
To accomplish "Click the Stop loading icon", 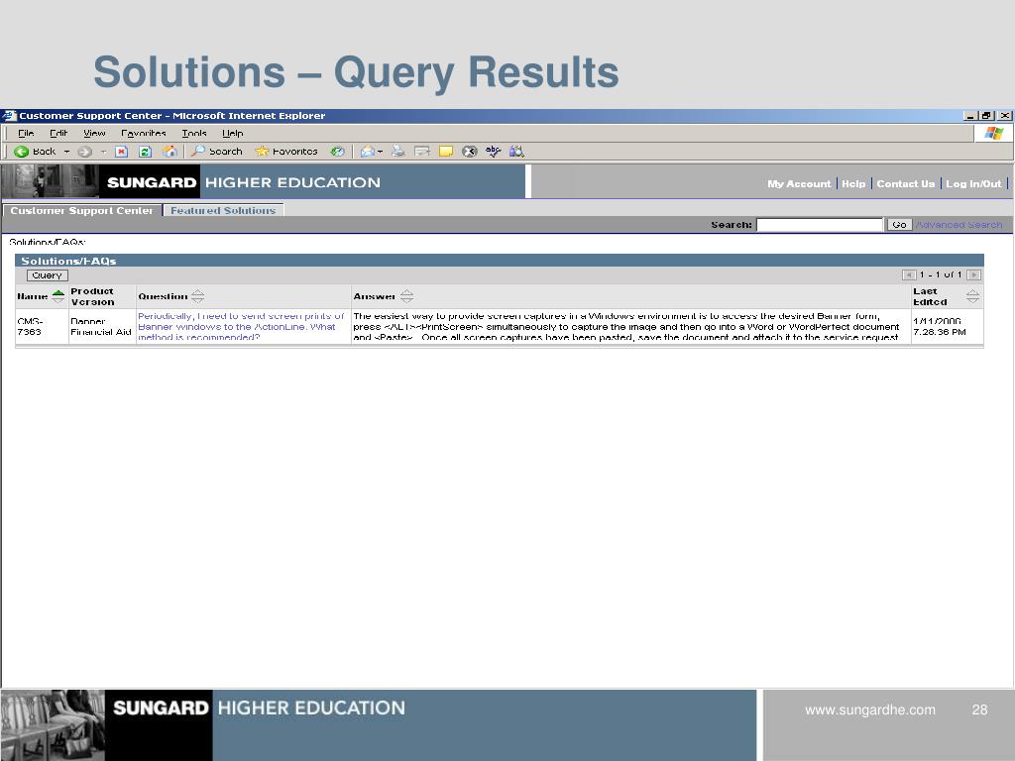I will coord(121,152).
